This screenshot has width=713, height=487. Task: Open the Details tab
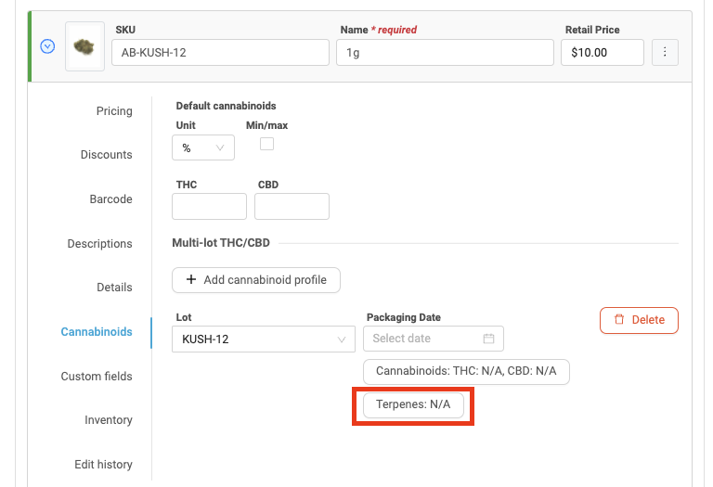(114, 288)
